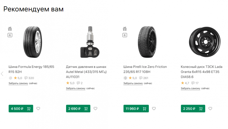Click the number 4 badge on Pirelli tire

click(x=125, y=35)
